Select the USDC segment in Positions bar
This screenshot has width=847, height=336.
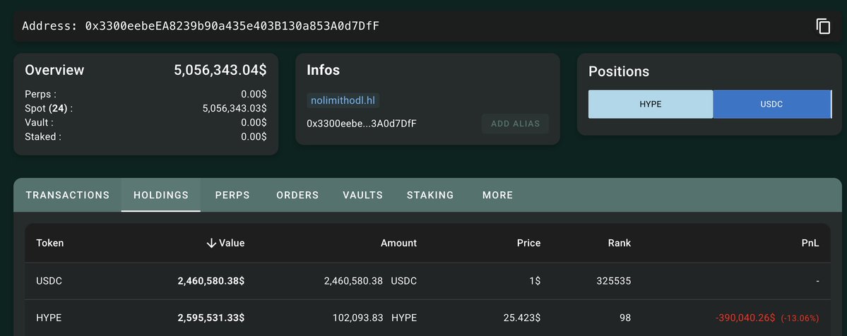click(x=771, y=104)
